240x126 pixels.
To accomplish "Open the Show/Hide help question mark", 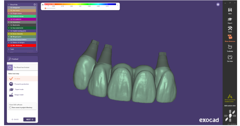I will 35,5.
